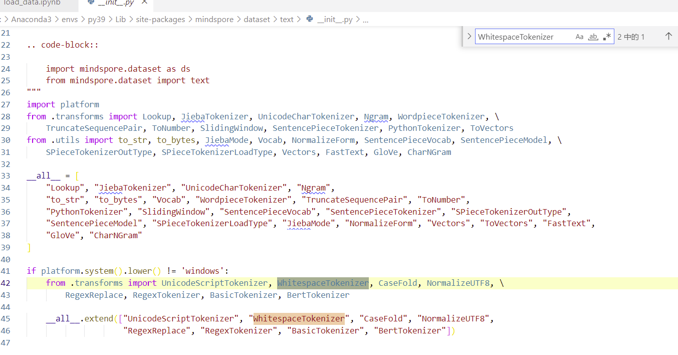Image resolution: width=678 pixels, height=355 pixels.
Task: Open mindspore breadcrumb segment
Action: click(214, 20)
